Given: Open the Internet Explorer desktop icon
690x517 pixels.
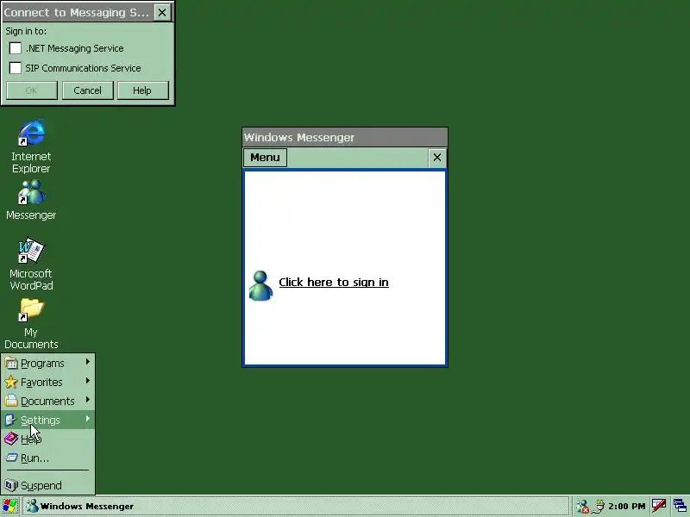Looking at the screenshot, I should click(31, 133).
